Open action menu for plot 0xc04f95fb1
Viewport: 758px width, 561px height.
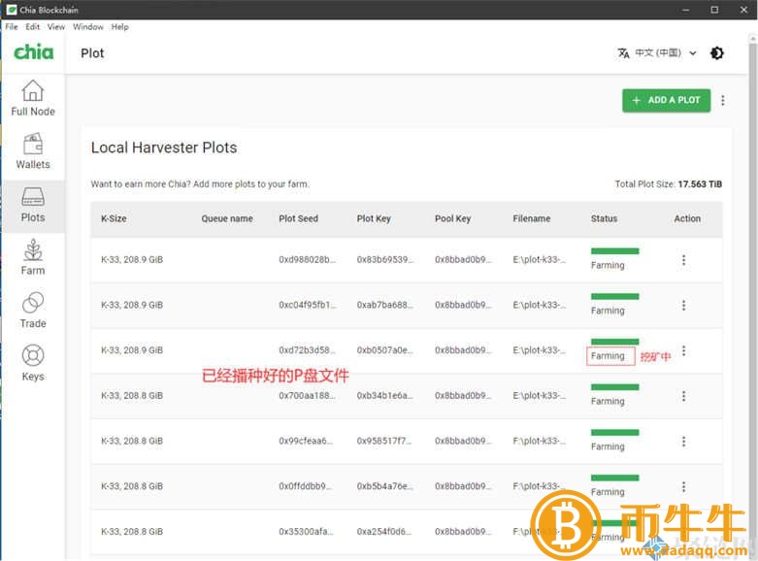683,305
